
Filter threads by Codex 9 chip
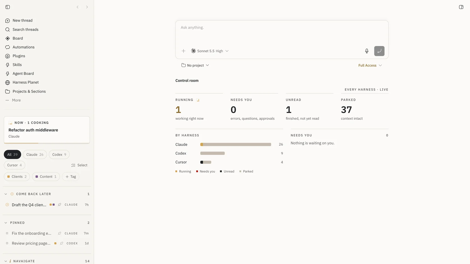click(x=59, y=155)
